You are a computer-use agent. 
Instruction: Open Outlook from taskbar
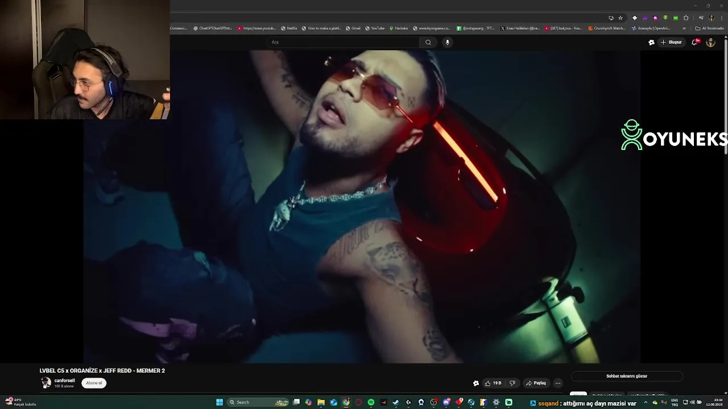coord(334,402)
